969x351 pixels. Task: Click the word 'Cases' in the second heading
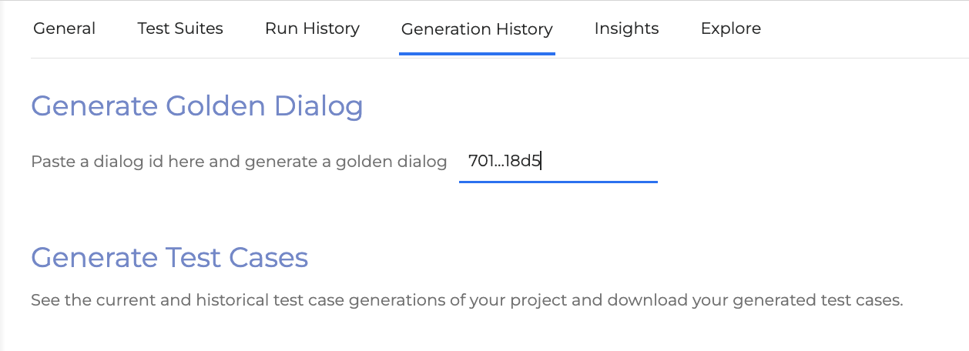[270, 257]
